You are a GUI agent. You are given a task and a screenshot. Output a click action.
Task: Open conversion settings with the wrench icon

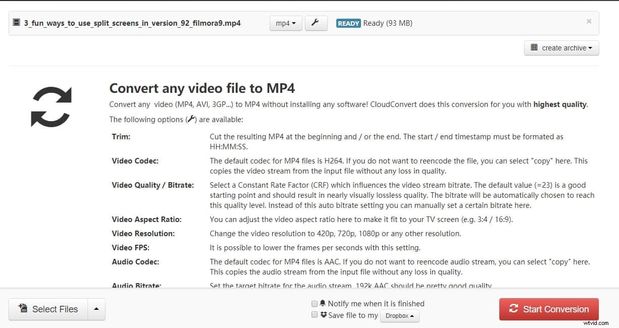pyautogui.click(x=316, y=23)
